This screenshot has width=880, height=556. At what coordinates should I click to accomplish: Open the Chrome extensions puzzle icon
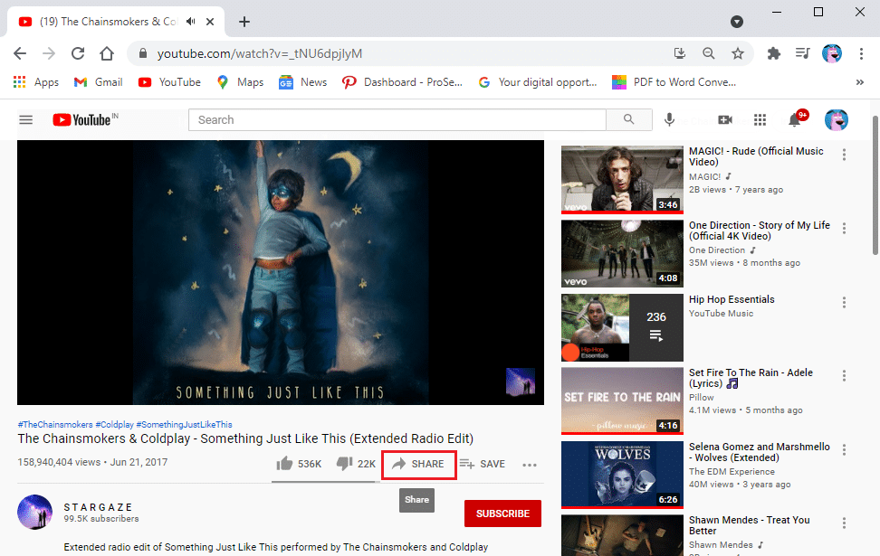click(x=773, y=53)
